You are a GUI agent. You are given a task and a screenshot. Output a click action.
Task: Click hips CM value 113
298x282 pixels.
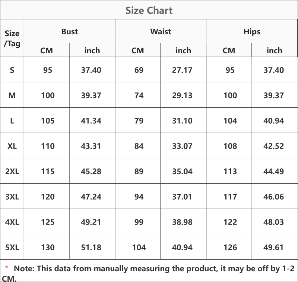(230, 171)
